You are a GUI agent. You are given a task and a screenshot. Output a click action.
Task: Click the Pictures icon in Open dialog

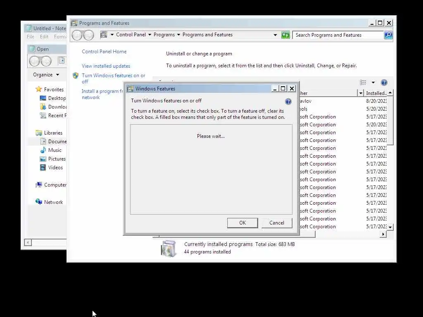(x=43, y=159)
